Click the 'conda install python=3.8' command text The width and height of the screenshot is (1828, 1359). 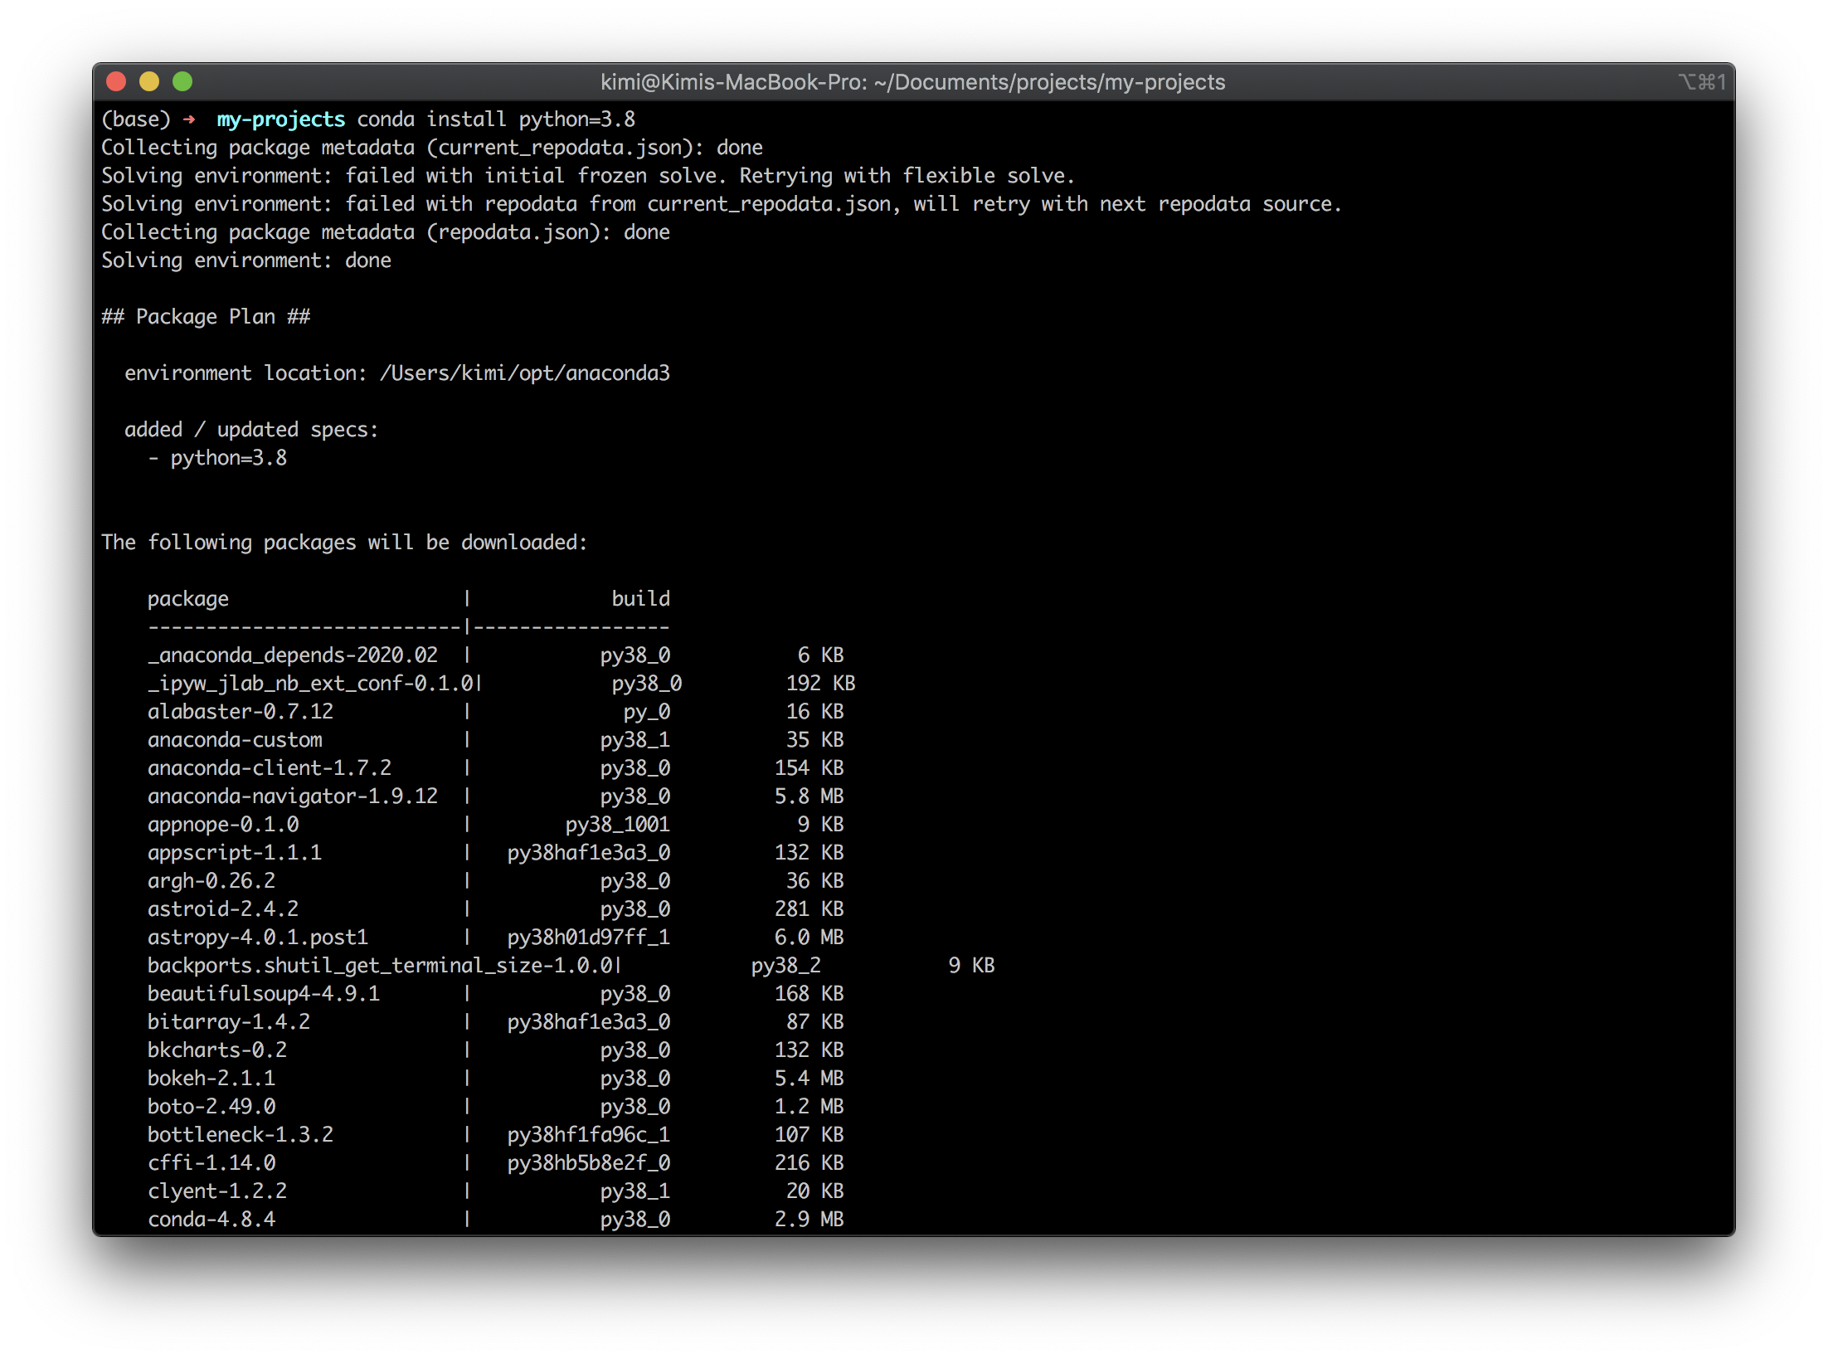click(x=496, y=119)
